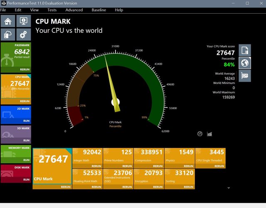The image size is (266, 208).
Task: Open the Baseline menu
Action: [x=99, y=10]
